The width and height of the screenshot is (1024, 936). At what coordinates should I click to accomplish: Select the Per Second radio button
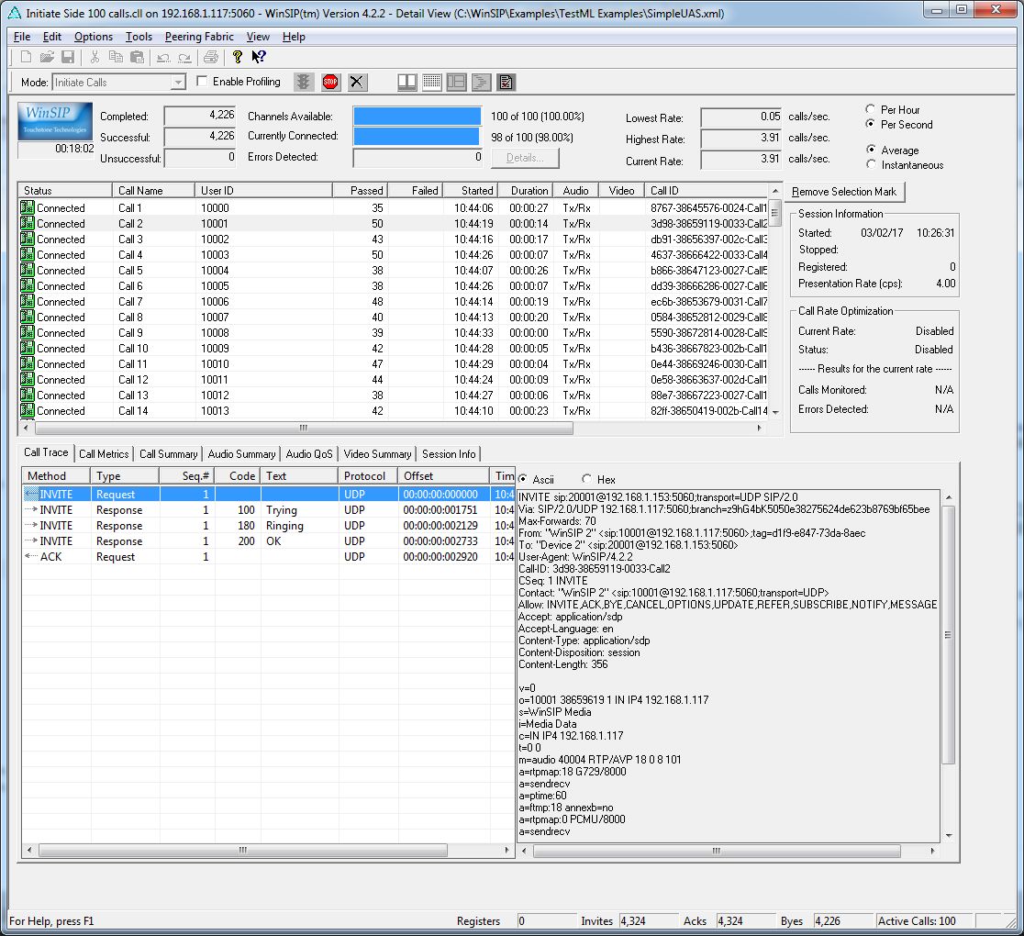click(870, 124)
